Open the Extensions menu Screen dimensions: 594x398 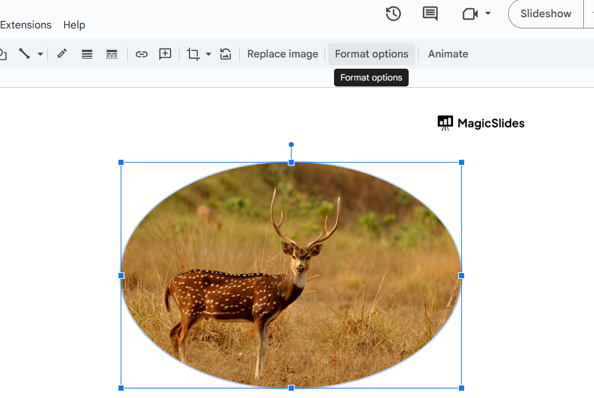click(26, 25)
